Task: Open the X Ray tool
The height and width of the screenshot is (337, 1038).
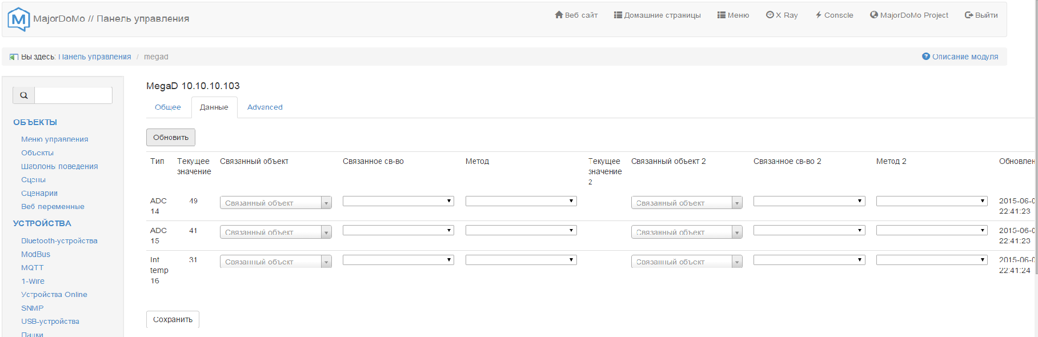Action: tap(781, 15)
